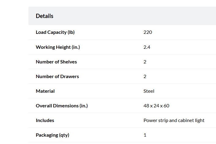Select the Material label

click(45, 91)
